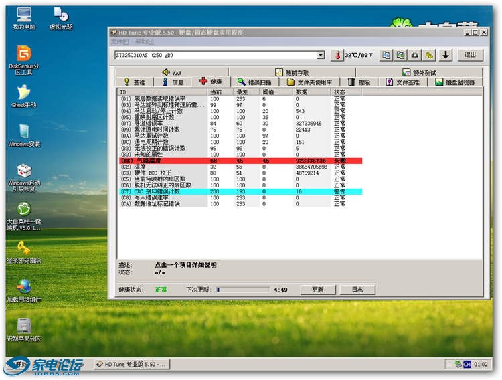The width and height of the screenshot is (502, 380).
Task: Open the drive selection dropdown ST3250310AS
Action: coord(220,55)
